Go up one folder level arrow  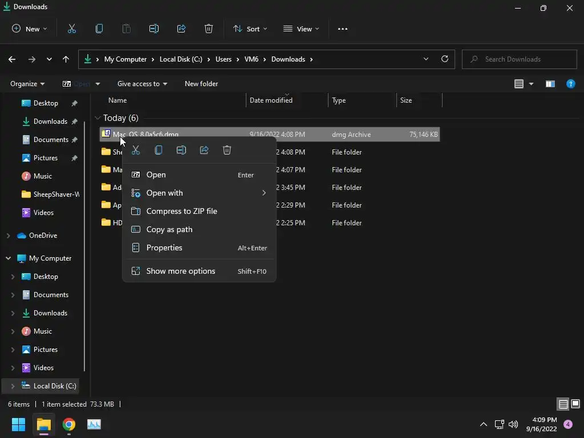(66, 59)
